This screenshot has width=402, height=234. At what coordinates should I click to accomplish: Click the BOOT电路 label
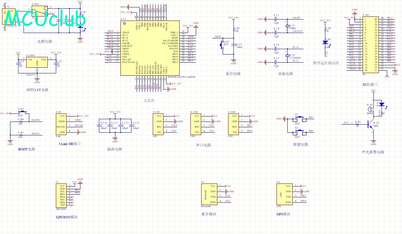[26, 149]
